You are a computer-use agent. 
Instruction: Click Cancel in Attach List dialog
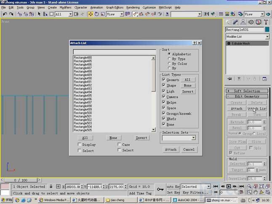tap(189, 149)
